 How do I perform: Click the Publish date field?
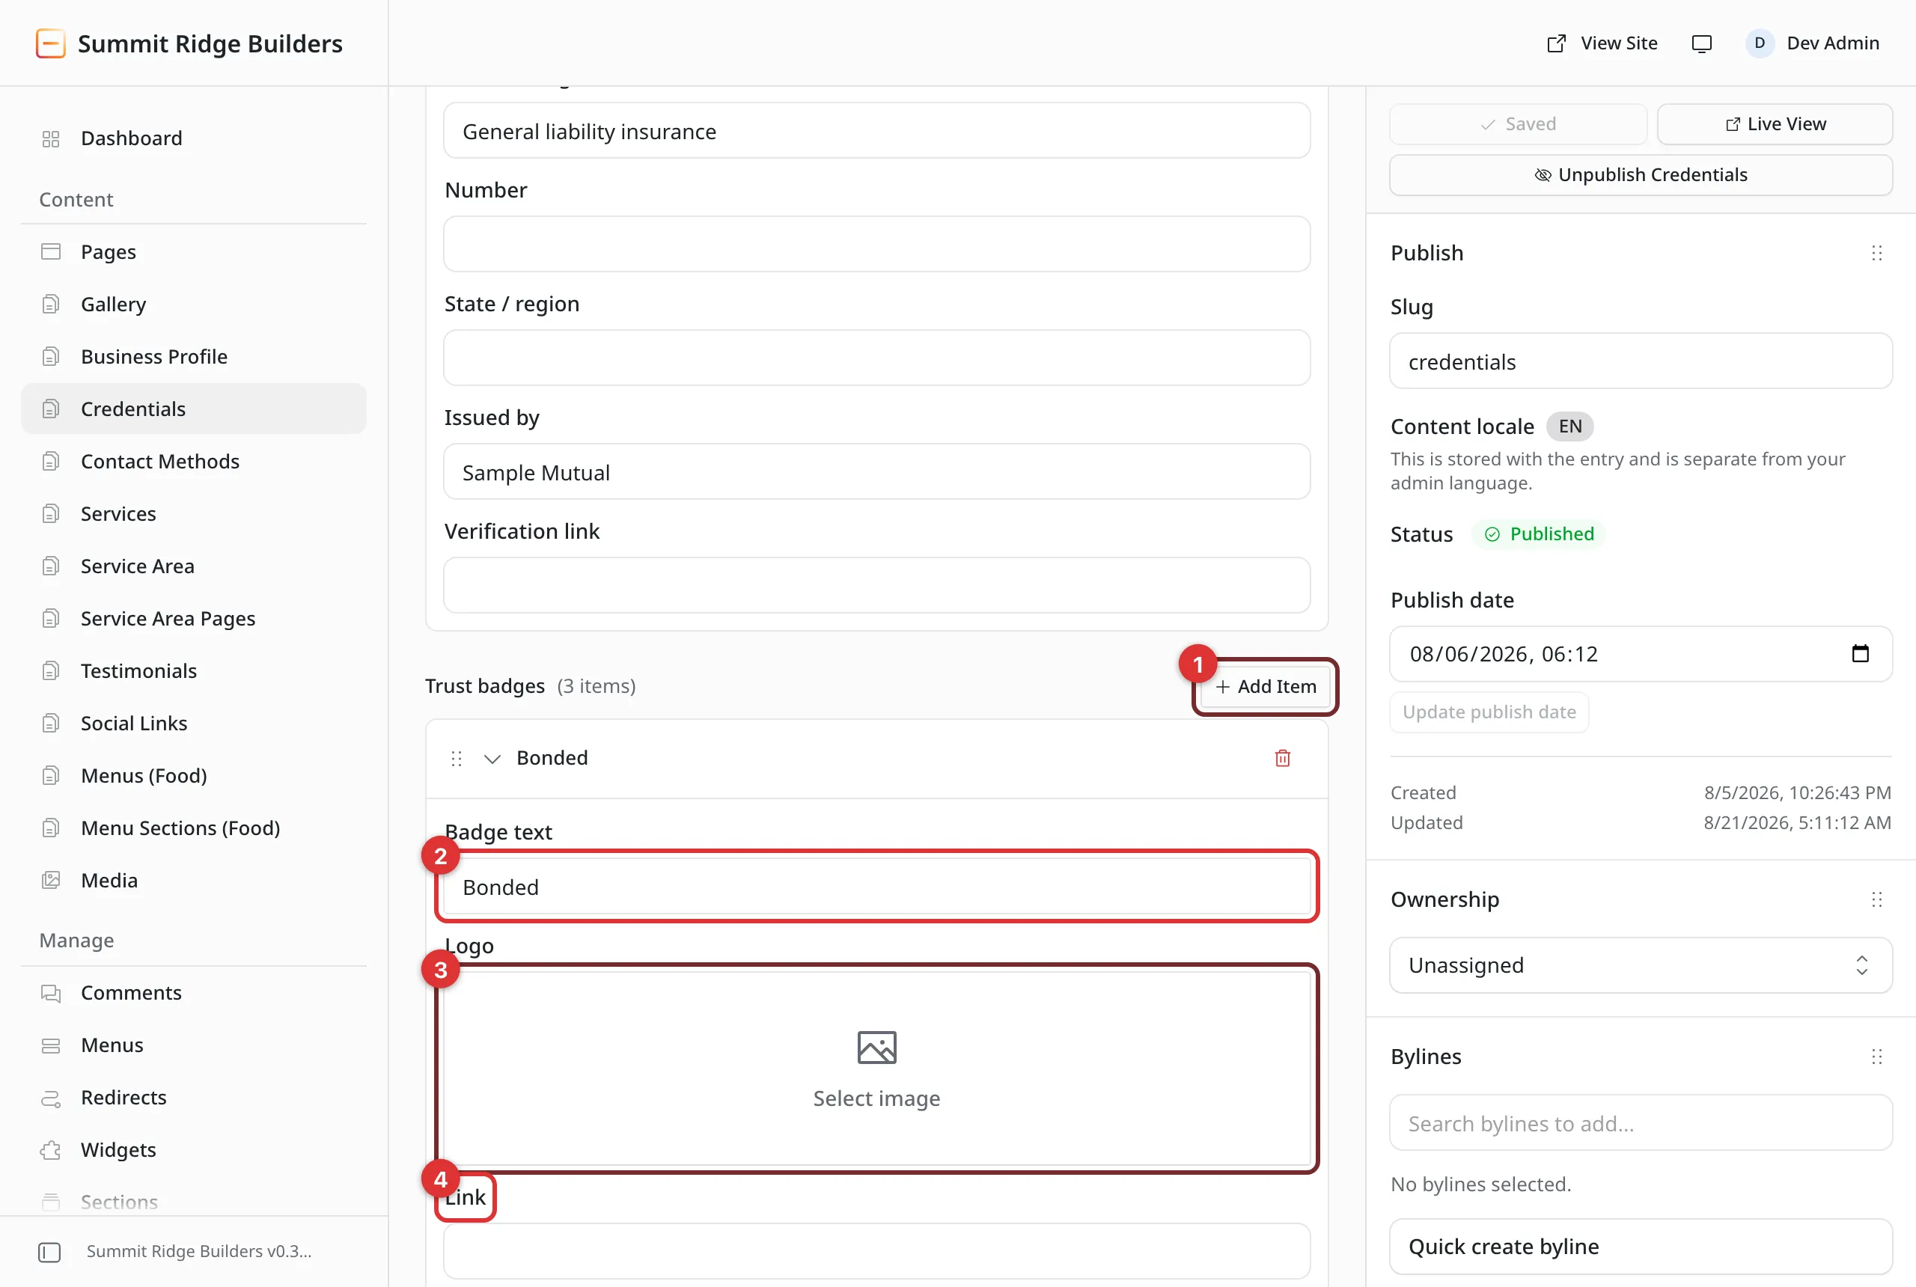(1640, 654)
